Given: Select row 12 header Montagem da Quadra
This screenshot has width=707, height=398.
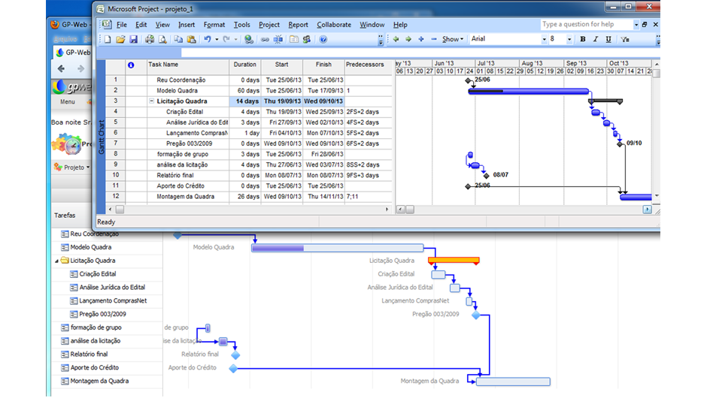Looking at the screenshot, I should pos(115,197).
